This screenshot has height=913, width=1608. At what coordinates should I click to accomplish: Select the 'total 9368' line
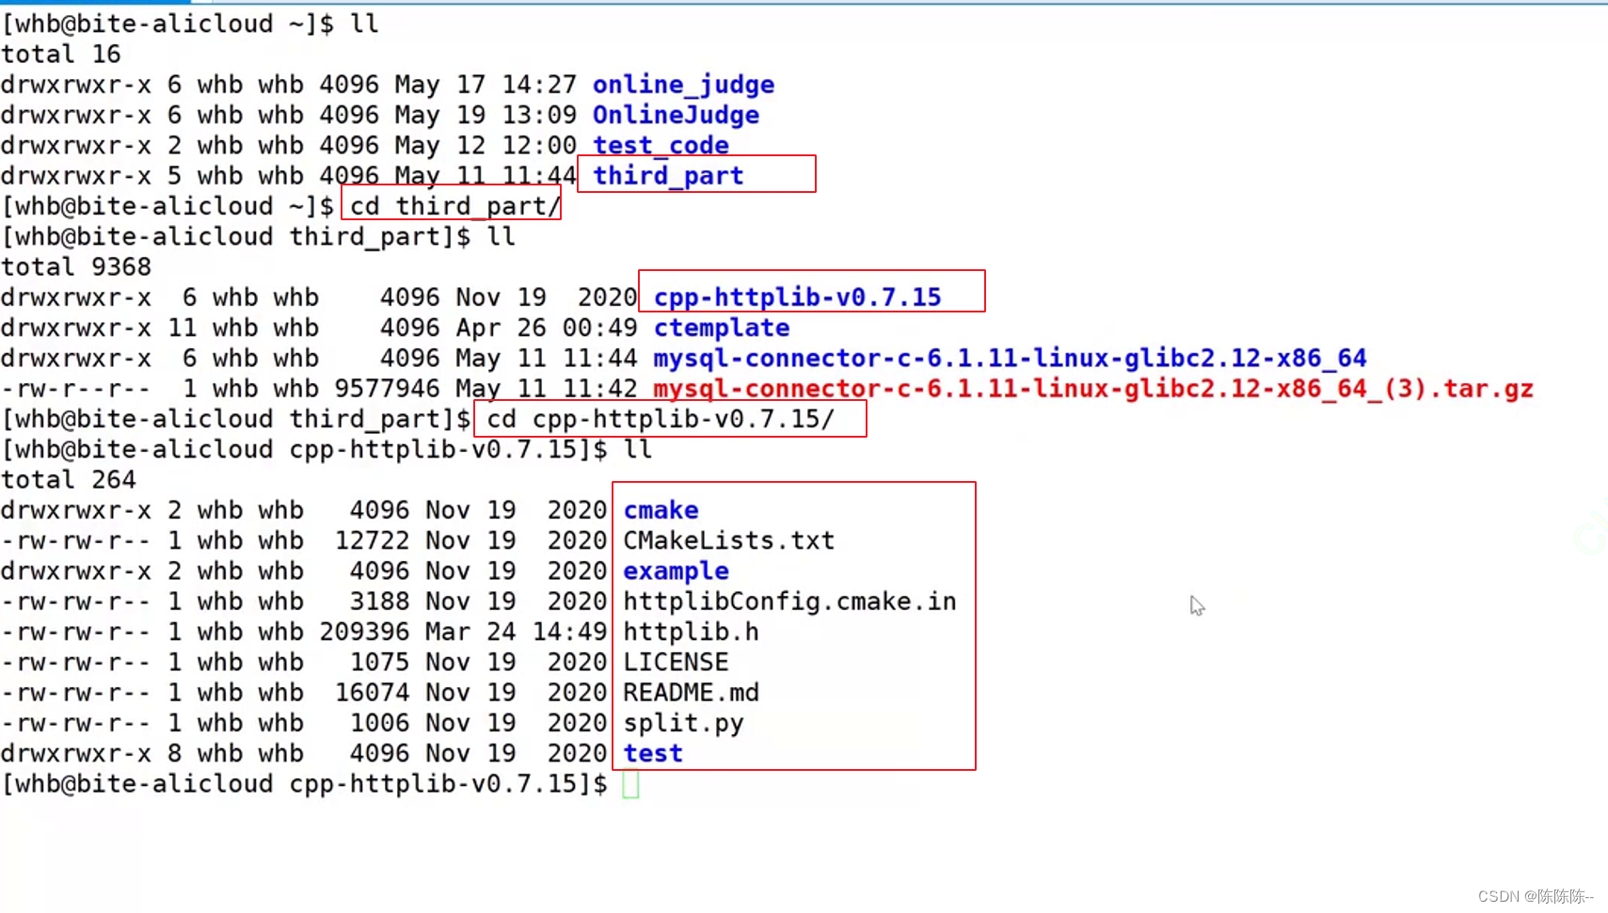click(x=76, y=266)
